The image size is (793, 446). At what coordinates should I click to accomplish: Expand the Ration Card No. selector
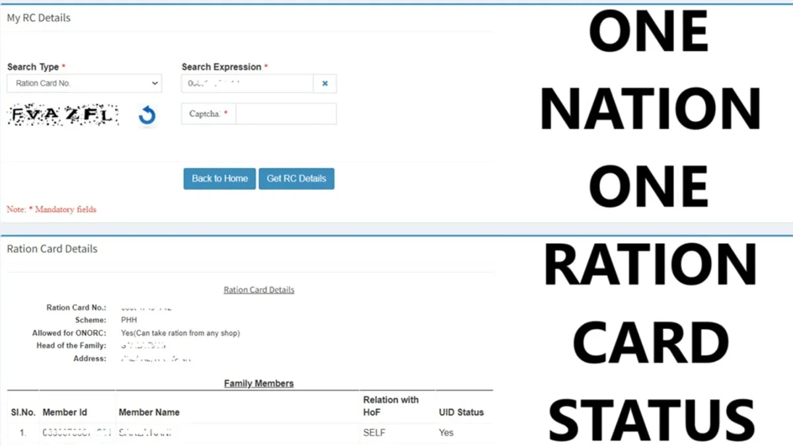(x=84, y=83)
